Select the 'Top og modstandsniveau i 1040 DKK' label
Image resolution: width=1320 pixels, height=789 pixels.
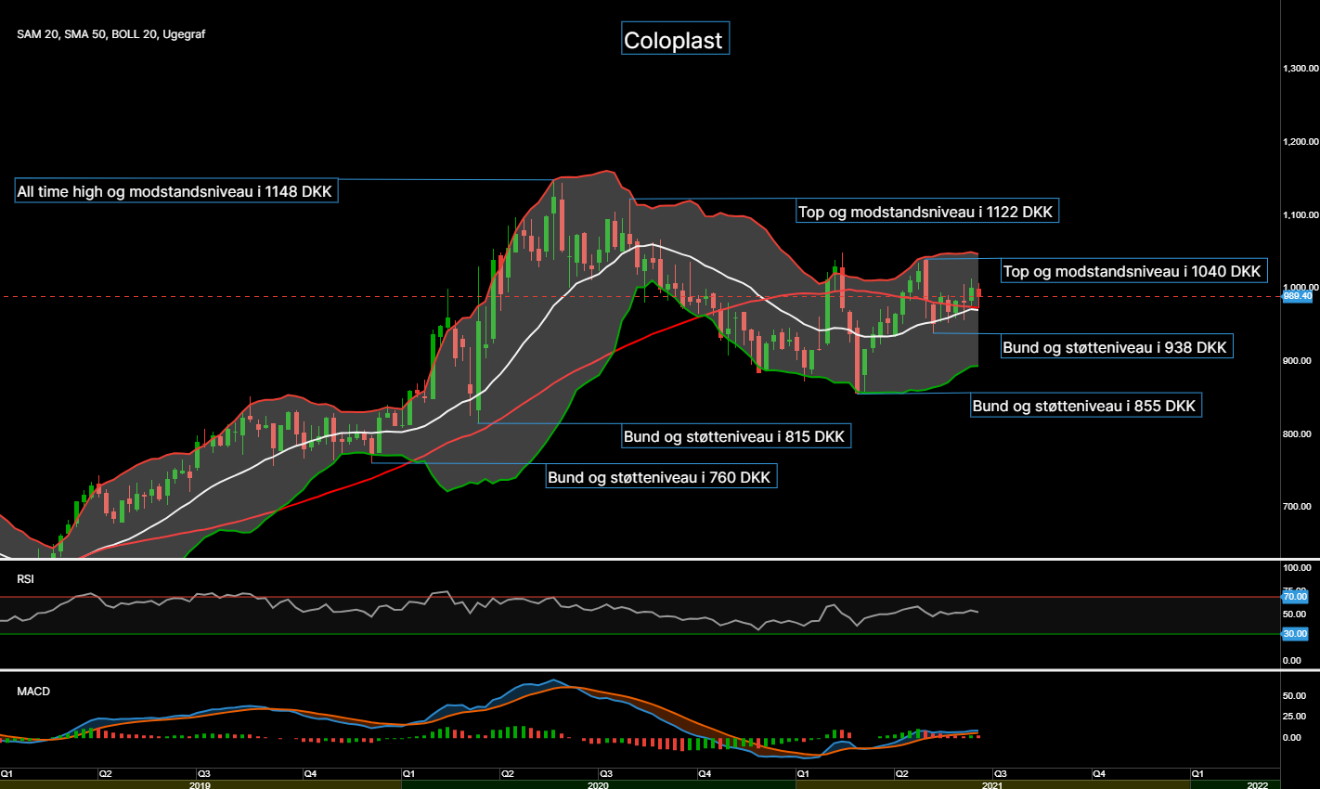coord(1133,271)
